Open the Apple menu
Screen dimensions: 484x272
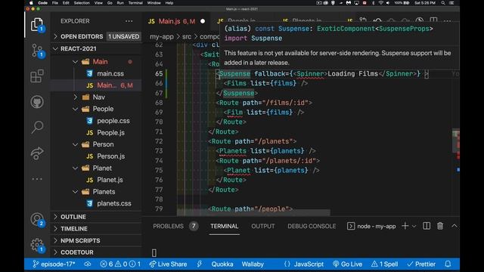pos(31,3)
